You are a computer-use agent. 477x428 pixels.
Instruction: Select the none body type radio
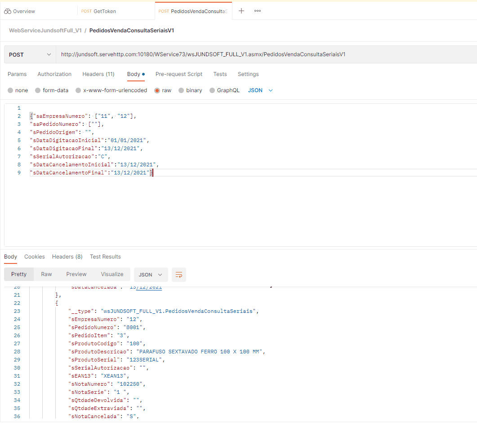pos(10,90)
